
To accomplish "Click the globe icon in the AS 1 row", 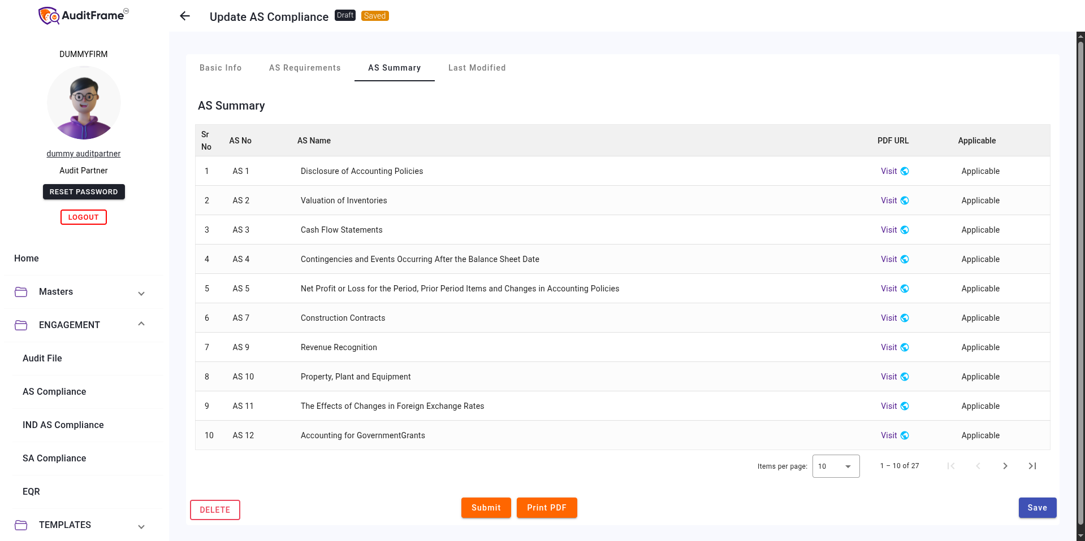I will [905, 171].
